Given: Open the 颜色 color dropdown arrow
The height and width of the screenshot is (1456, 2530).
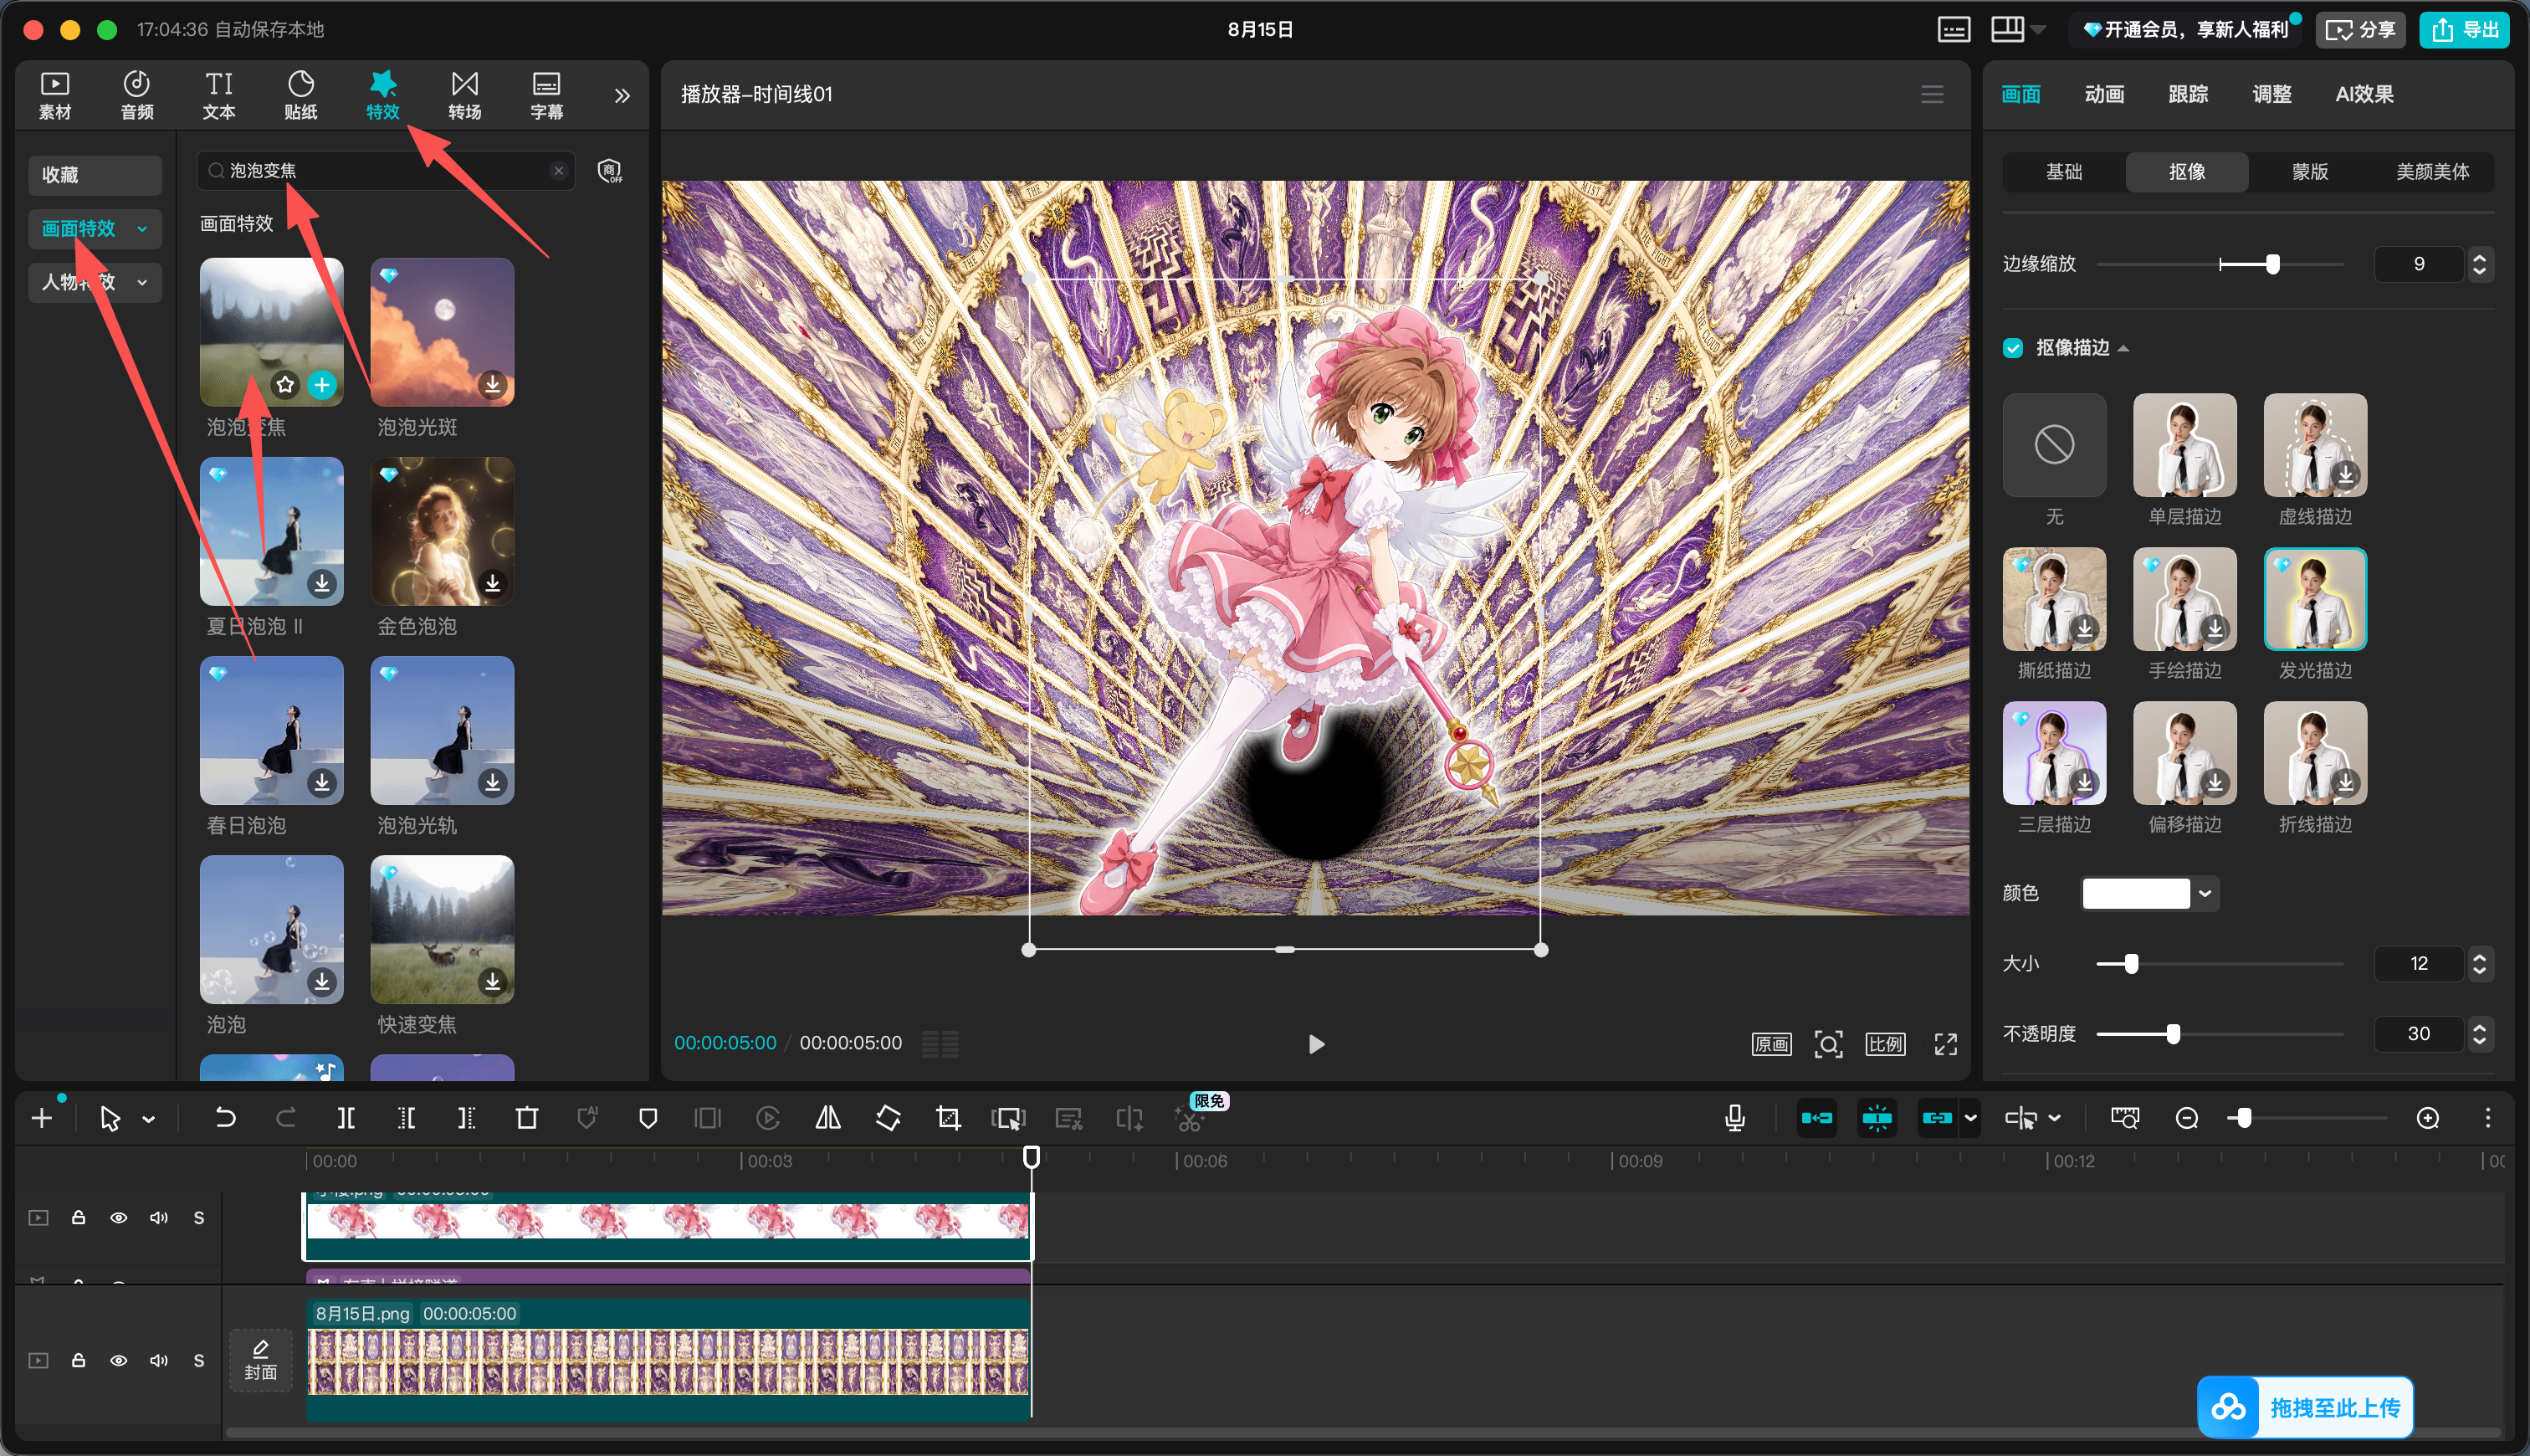Looking at the screenshot, I should click(x=2205, y=894).
